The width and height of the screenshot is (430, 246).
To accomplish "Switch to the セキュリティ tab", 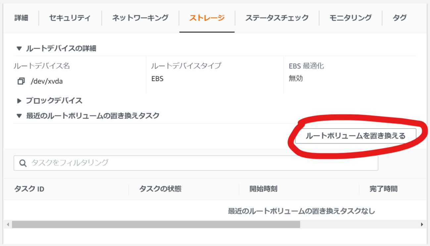I will coord(70,18).
